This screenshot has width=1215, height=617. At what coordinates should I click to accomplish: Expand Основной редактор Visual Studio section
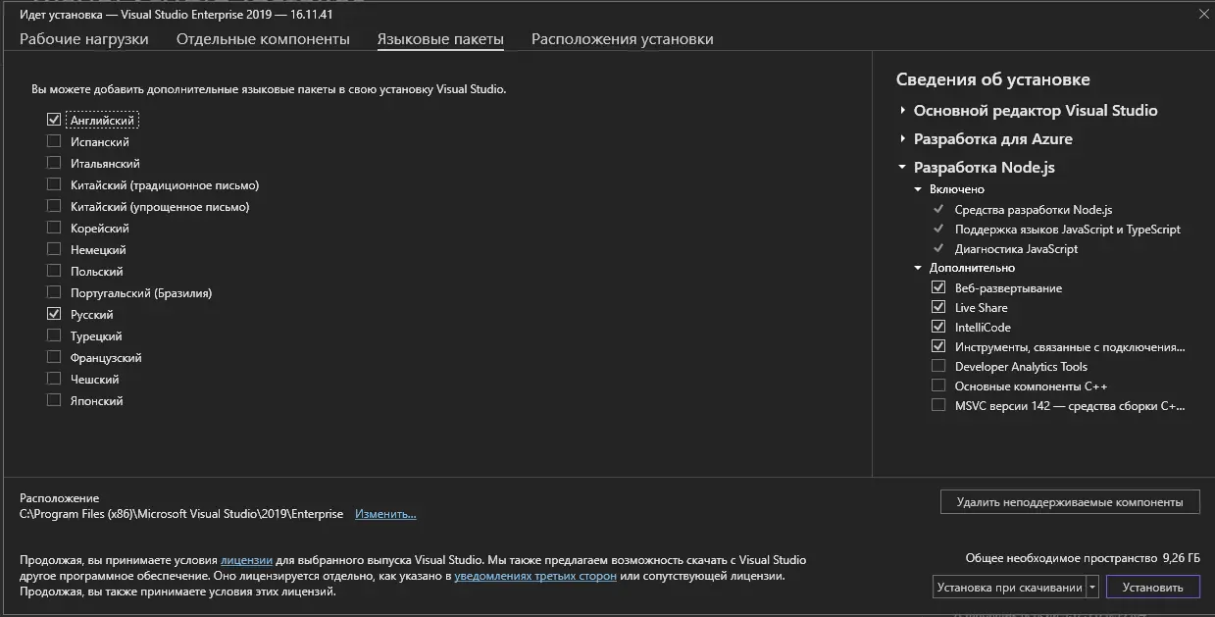[x=902, y=111]
